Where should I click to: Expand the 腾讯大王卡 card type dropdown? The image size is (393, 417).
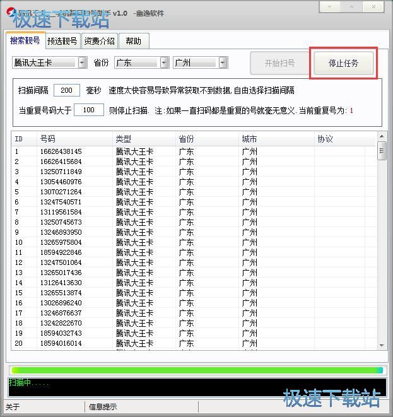(x=83, y=62)
